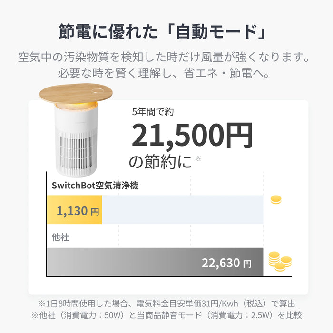The width and height of the screenshot is (333, 333).
Task: Click the 5年間で約 text
Action: tap(153, 112)
